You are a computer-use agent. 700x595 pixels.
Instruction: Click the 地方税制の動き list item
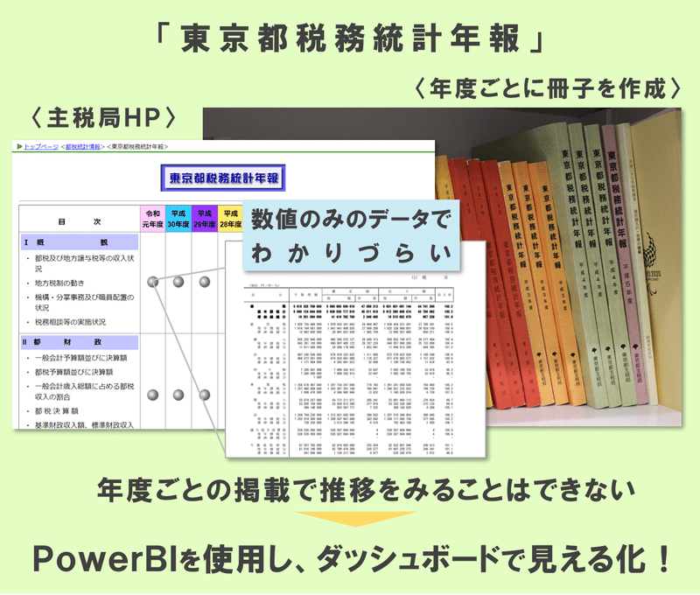coord(59,283)
